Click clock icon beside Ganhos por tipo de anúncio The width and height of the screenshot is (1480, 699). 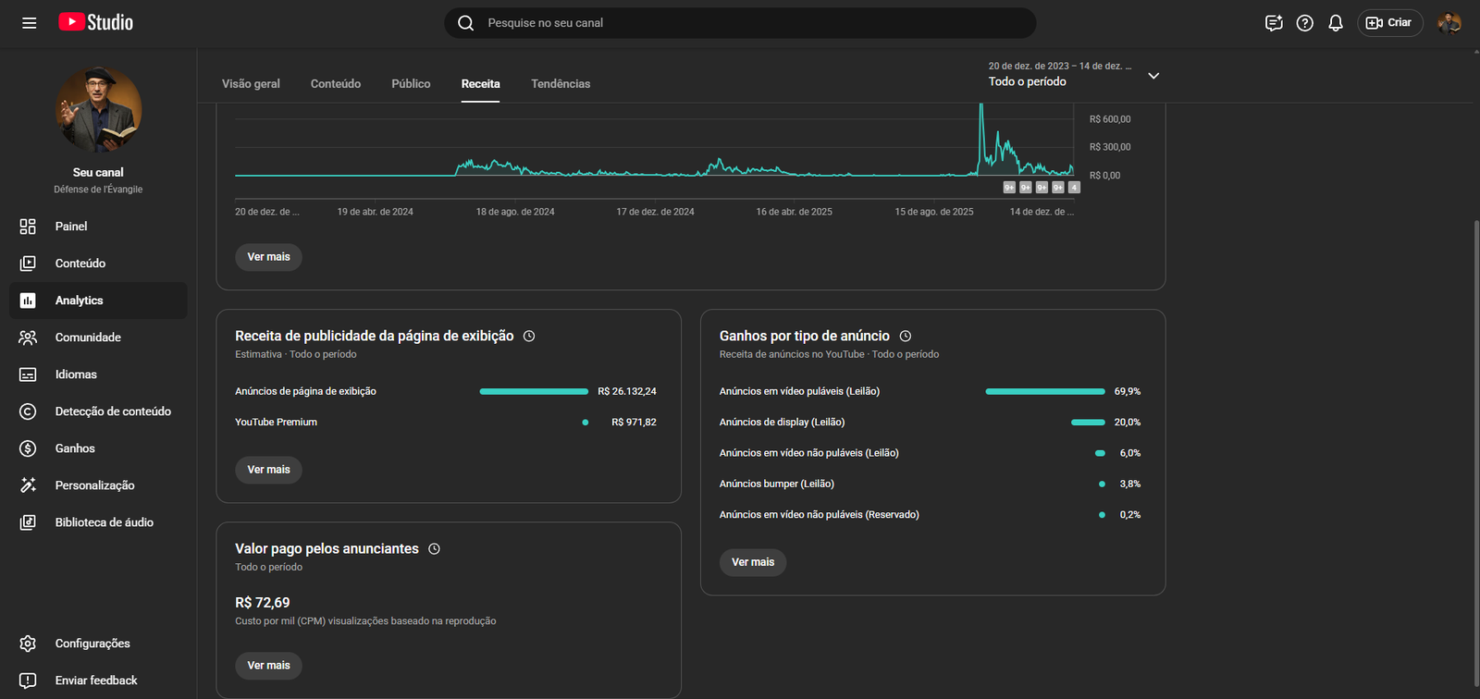click(906, 337)
